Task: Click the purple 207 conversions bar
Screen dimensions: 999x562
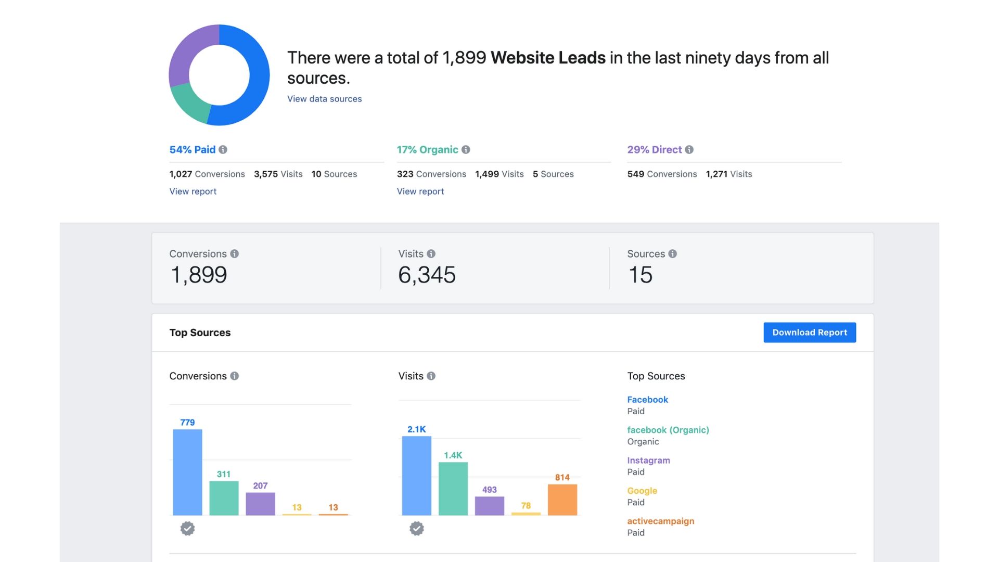Action: (x=260, y=504)
